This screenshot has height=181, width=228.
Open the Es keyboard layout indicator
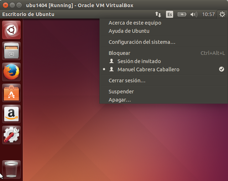(x=170, y=14)
